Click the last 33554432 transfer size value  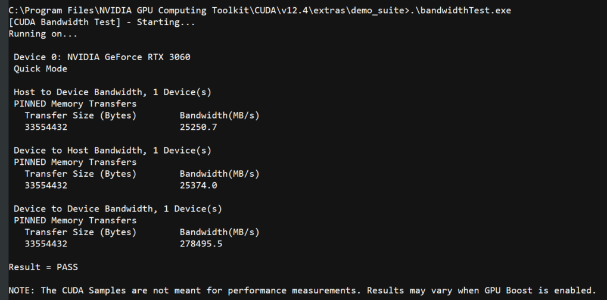point(46,244)
